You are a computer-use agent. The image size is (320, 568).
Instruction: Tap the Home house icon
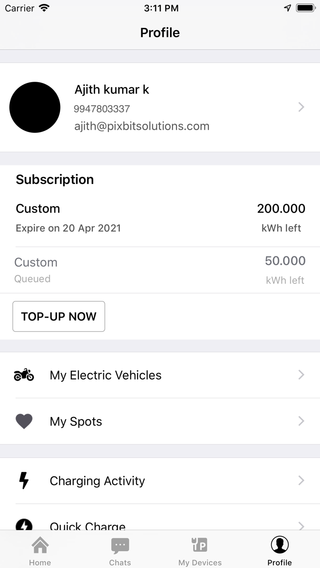pyautogui.click(x=40, y=545)
